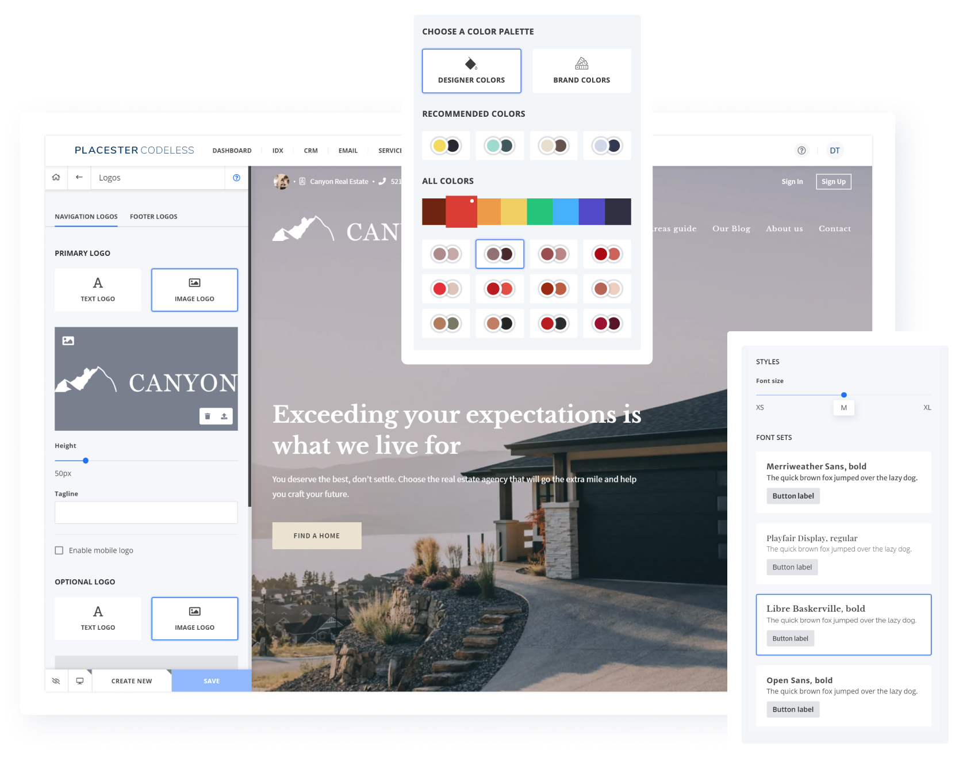Viewport: 963px width, 758px height.
Task: Click the Find a Home button
Action: [317, 535]
